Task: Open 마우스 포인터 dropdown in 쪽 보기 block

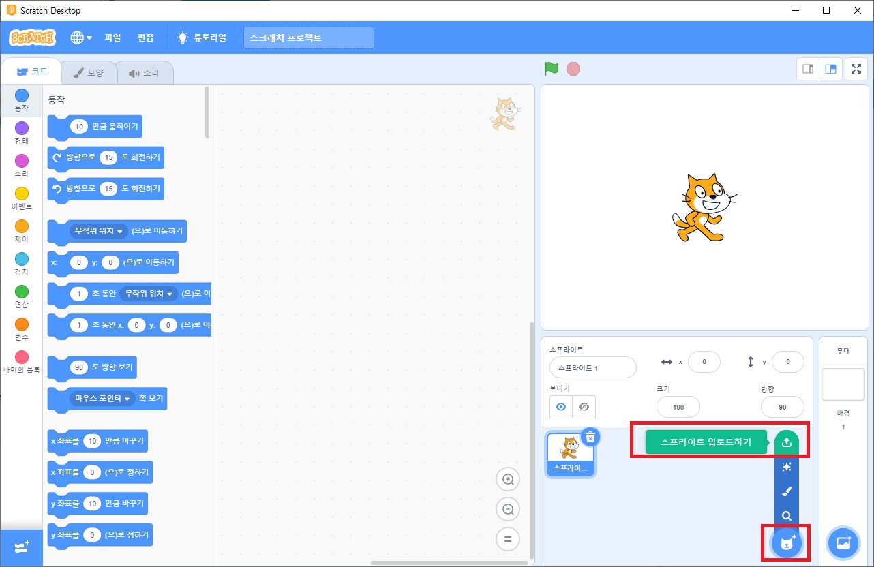Action: point(102,399)
